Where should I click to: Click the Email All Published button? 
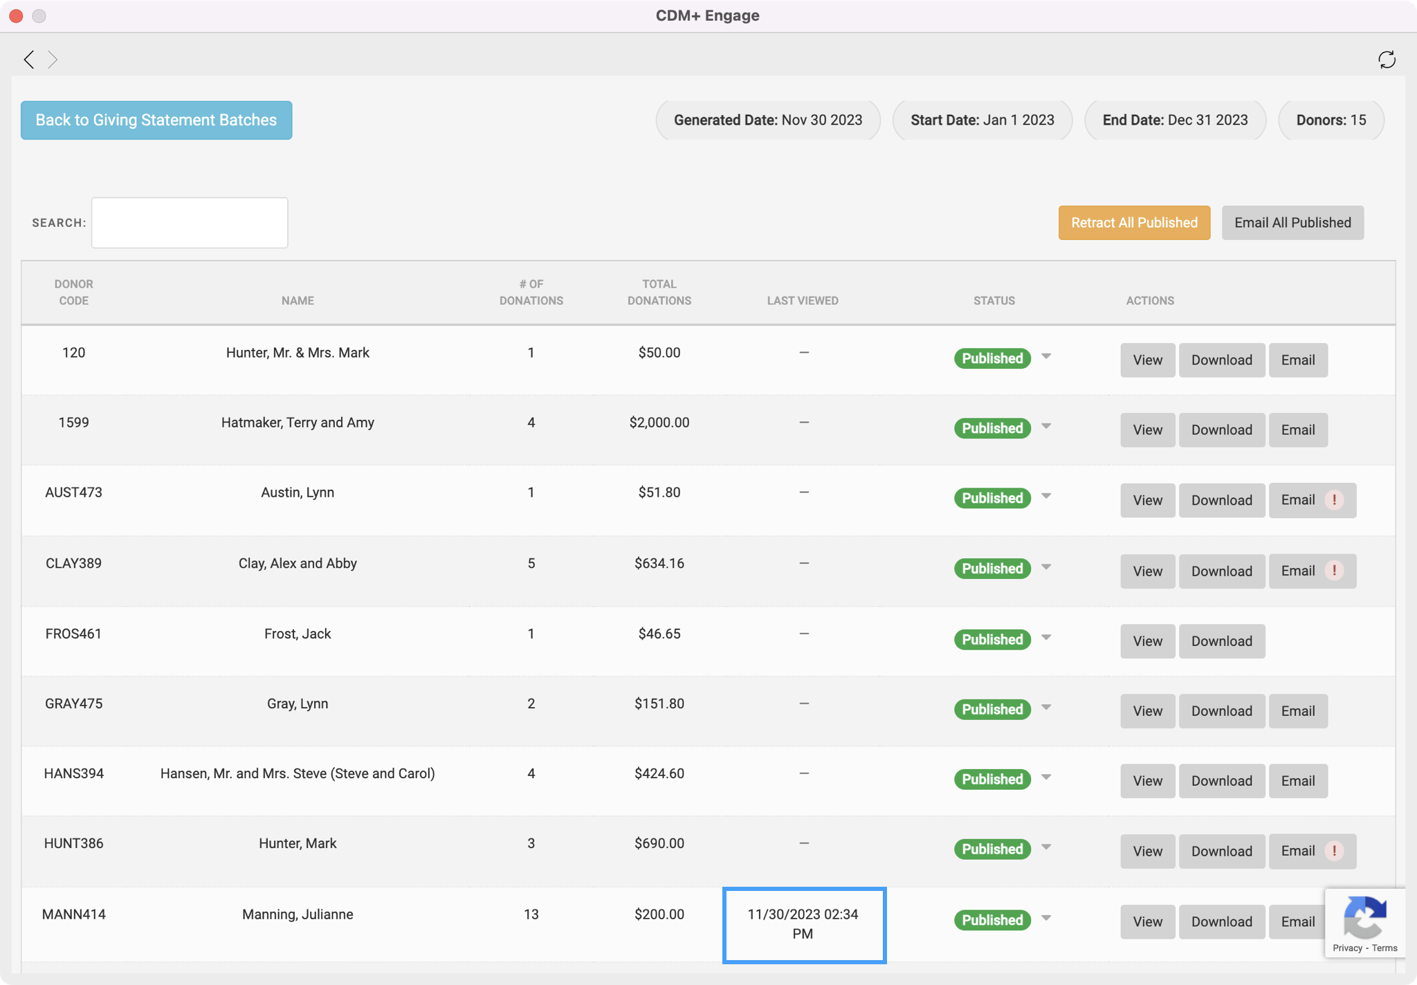(x=1292, y=223)
